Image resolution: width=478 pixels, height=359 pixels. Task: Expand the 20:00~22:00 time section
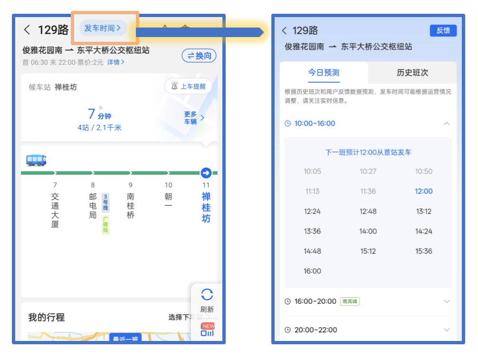point(446,330)
